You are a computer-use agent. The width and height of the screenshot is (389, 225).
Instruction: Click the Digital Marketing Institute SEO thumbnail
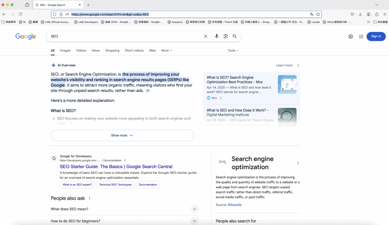click(x=287, y=117)
